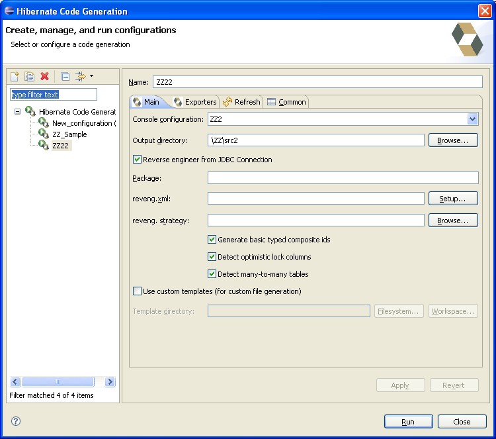
Task: Click the New launch configuration icon
Action: (x=15, y=77)
